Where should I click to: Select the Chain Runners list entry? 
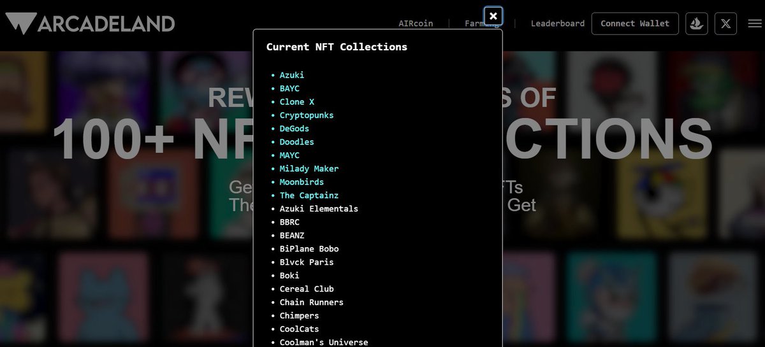point(312,302)
